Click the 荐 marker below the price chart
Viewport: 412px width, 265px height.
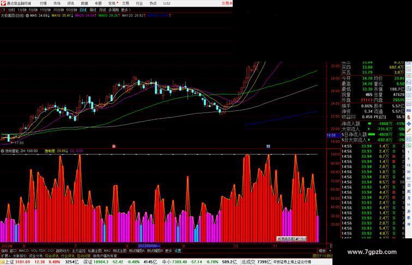114,146
